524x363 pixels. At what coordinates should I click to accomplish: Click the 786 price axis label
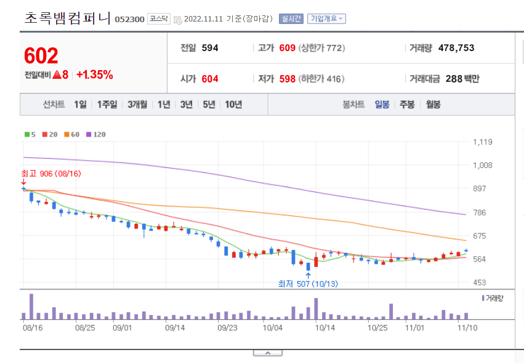[479, 212]
